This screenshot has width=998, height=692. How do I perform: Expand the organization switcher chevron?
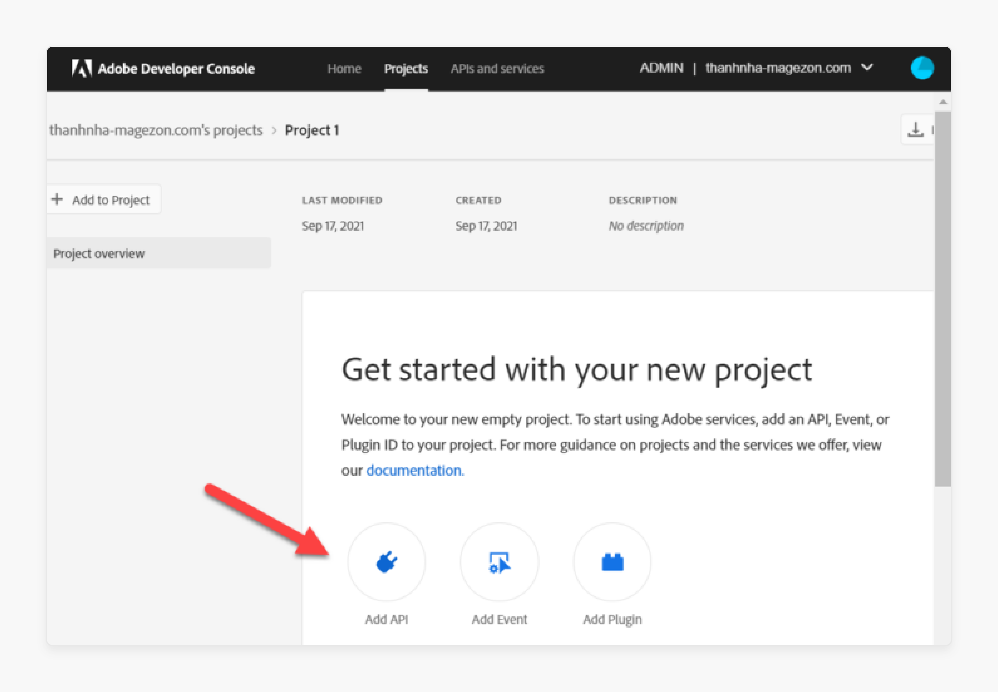[867, 67]
